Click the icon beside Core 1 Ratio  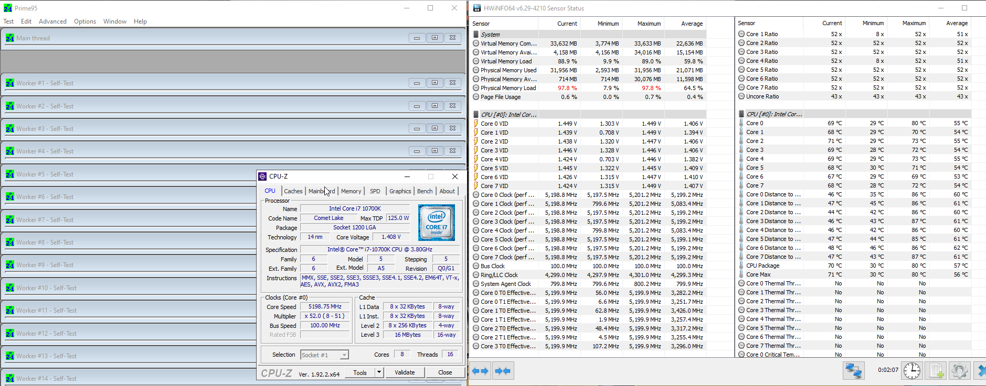pyautogui.click(x=741, y=34)
